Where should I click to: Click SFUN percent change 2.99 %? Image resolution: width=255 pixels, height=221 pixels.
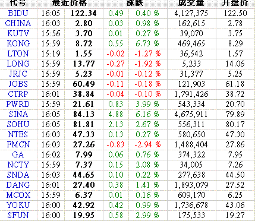point(147,215)
